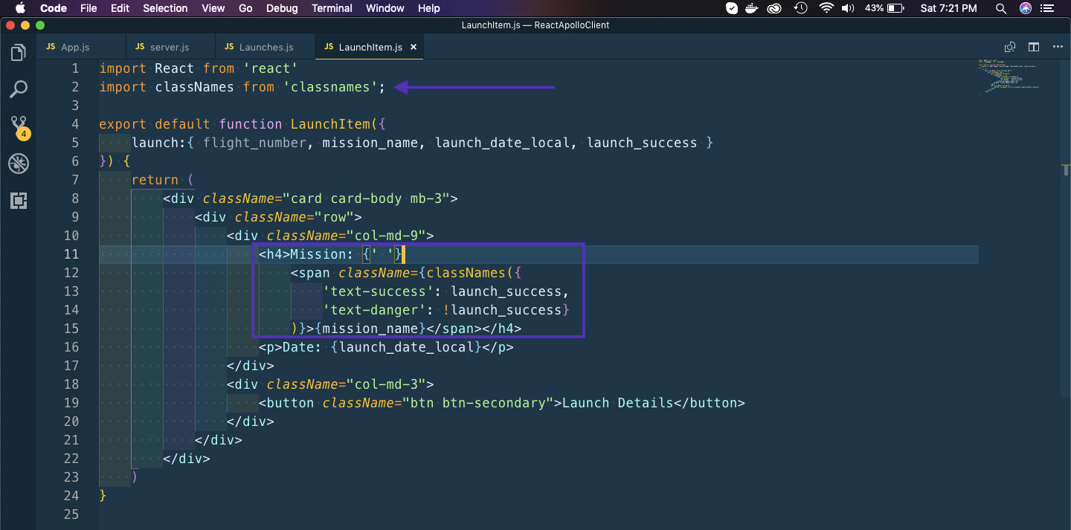Click 'text-danger' key on line 14

click(375, 310)
